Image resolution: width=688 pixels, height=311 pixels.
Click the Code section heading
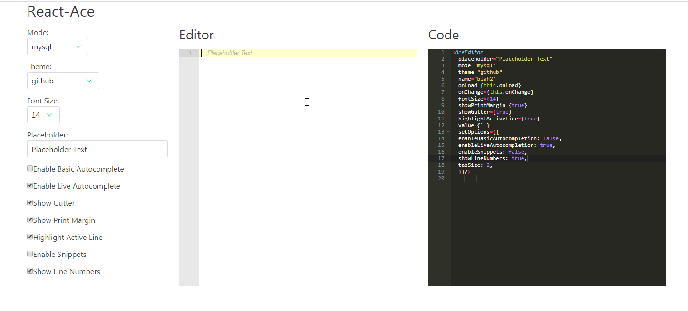tap(444, 35)
